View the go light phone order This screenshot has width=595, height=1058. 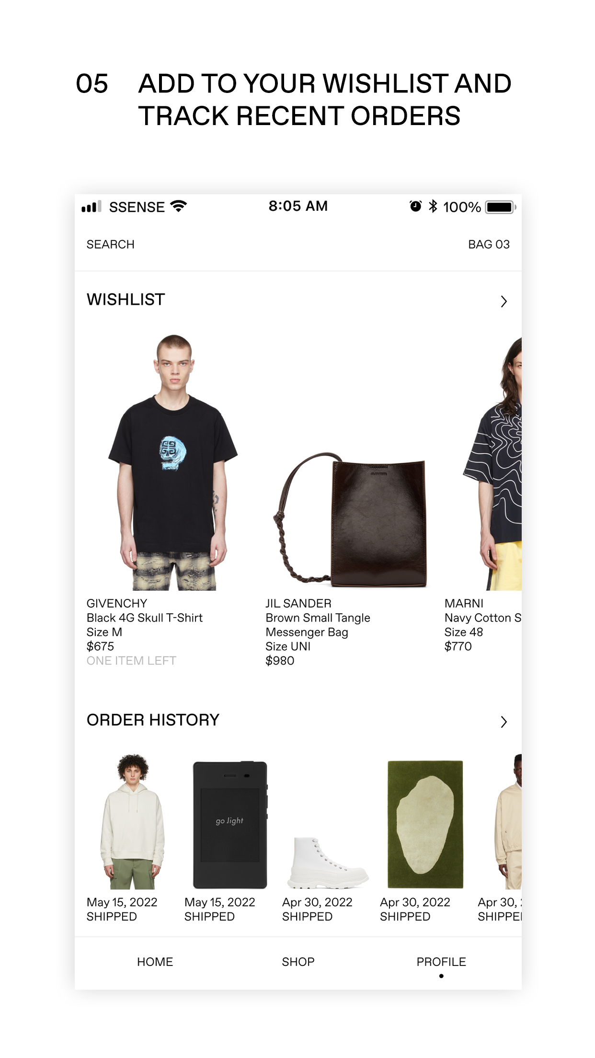pos(230,824)
